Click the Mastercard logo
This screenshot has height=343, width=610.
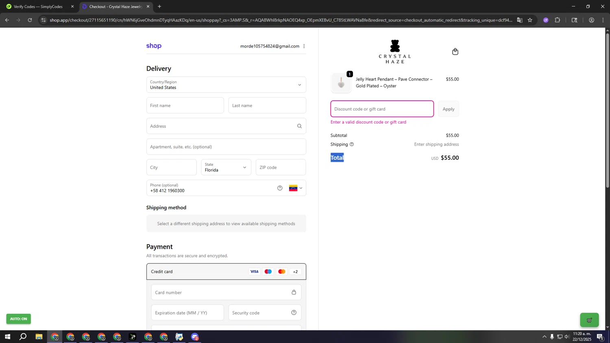pyautogui.click(x=282, y=271)
